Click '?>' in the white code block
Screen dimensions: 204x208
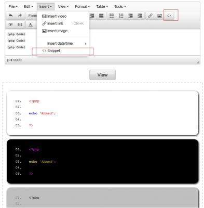[31, 125]
